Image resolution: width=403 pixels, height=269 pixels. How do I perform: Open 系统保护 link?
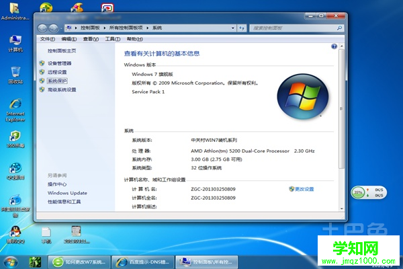[x=57, y=81]
